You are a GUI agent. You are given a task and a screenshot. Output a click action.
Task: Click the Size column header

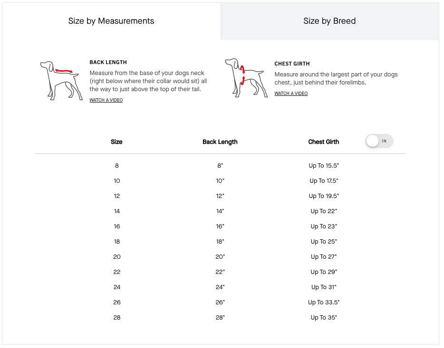pyautogui.click(x=116, y=142)
